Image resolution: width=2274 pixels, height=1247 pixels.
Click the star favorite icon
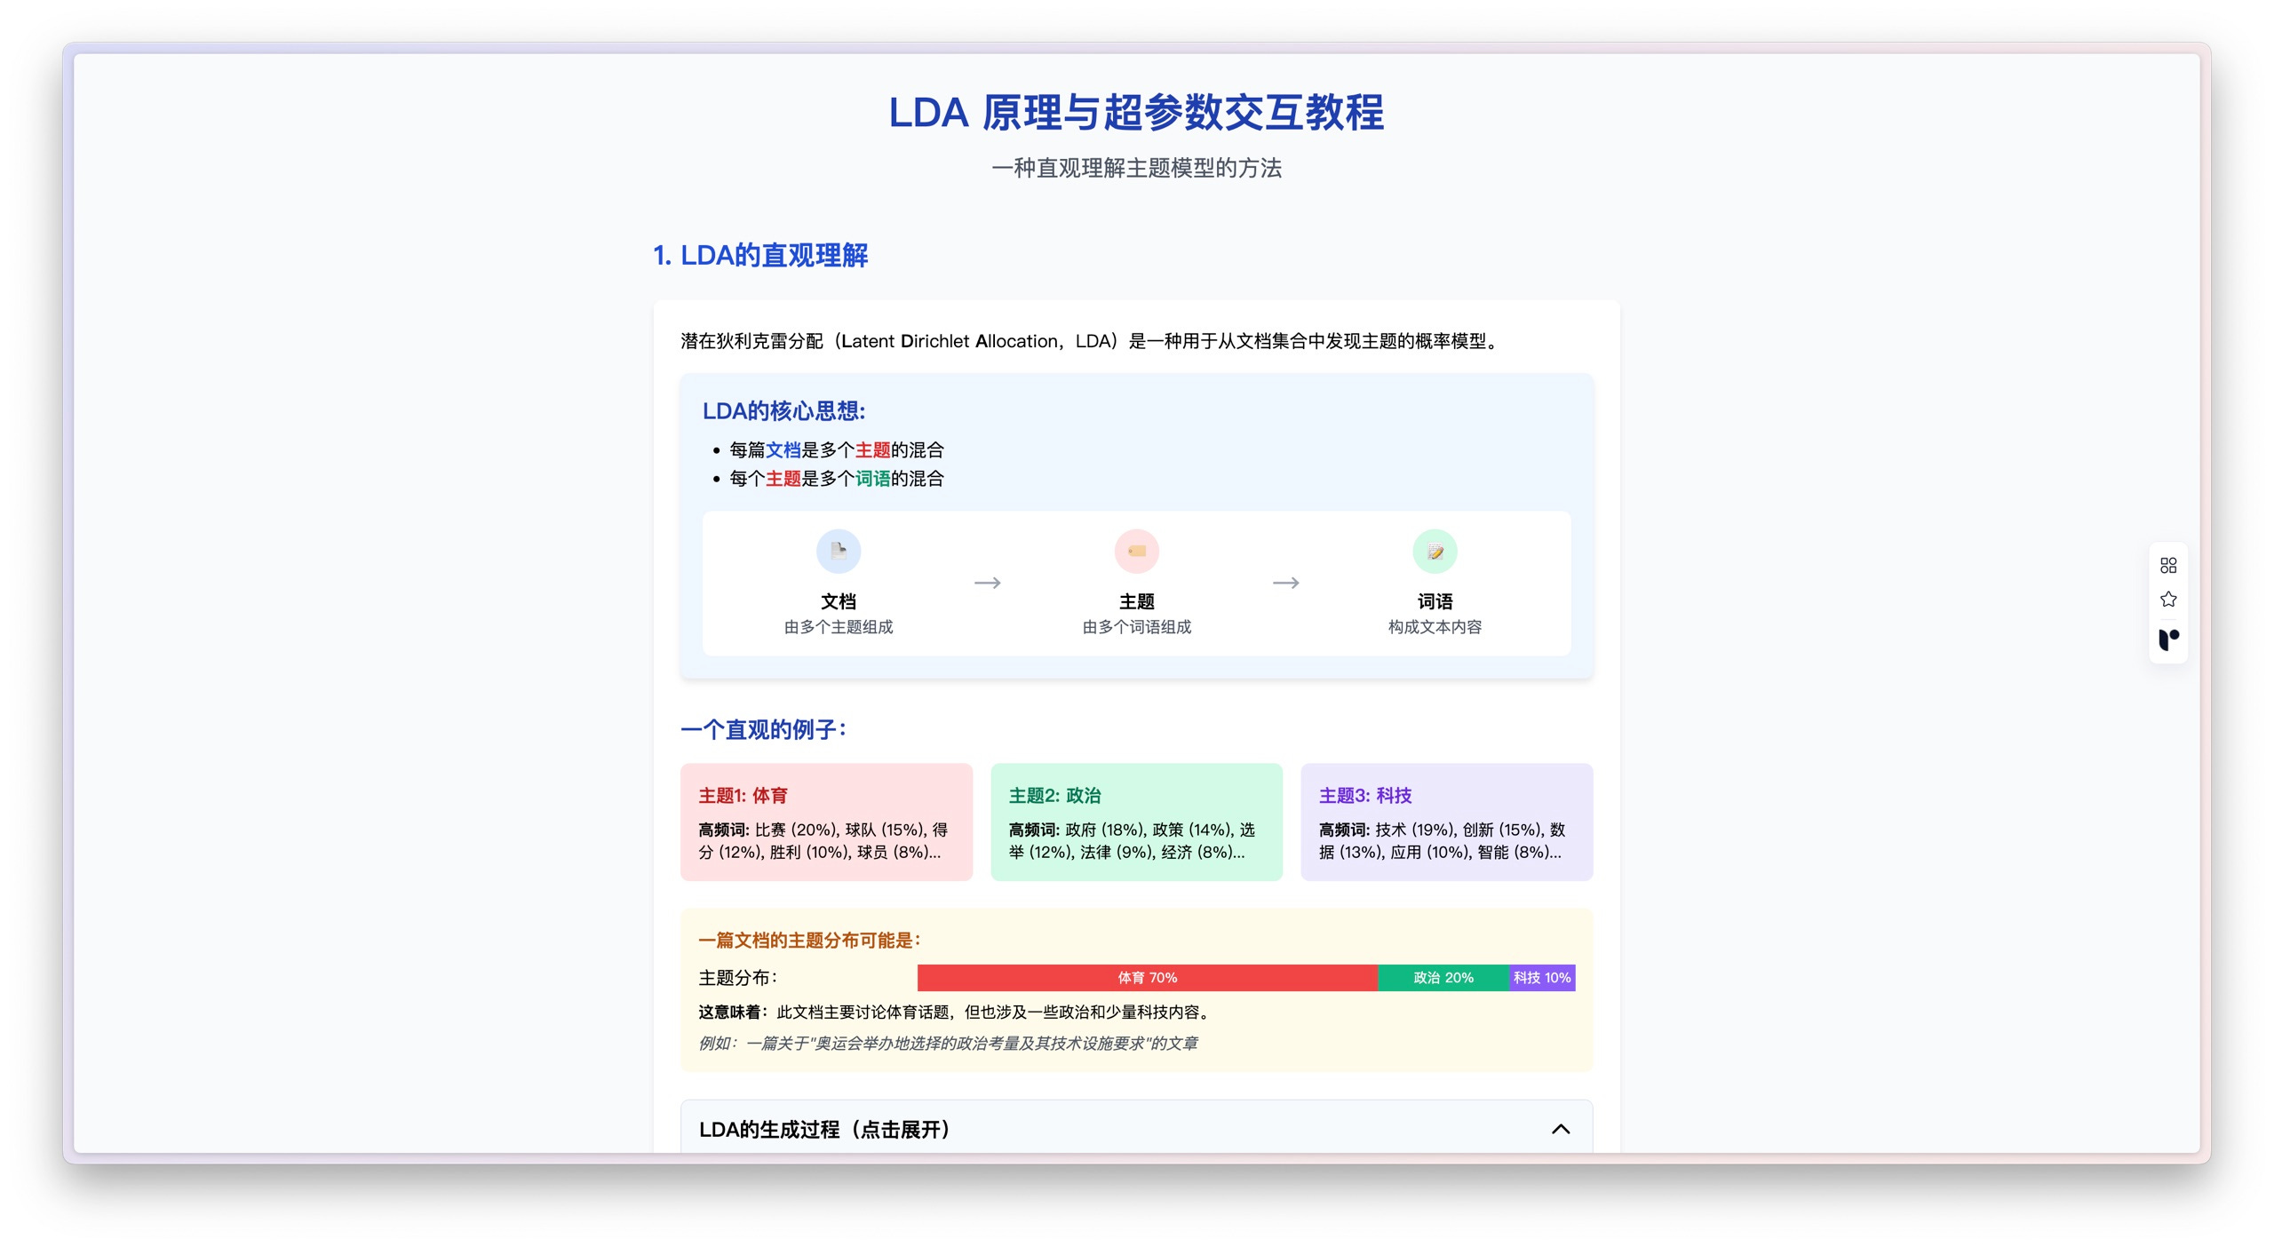(2167, 600)
